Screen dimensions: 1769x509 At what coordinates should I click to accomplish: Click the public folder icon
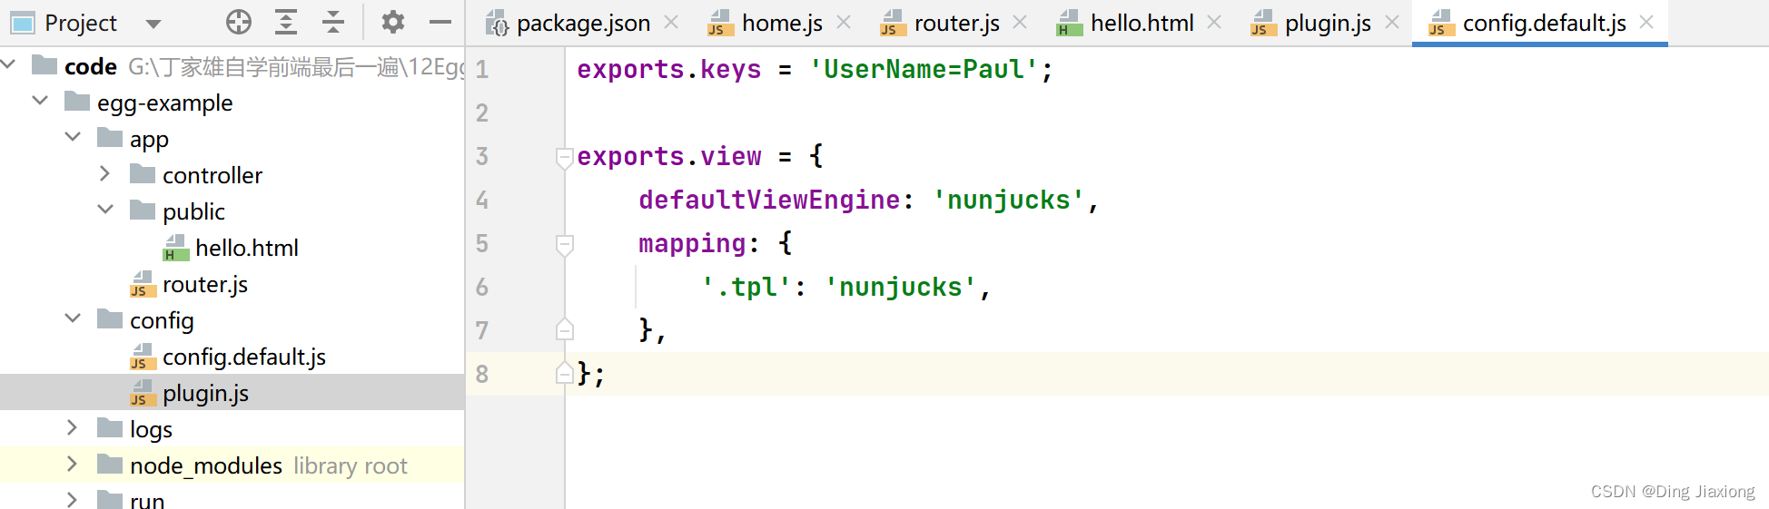tap(143, 210)
